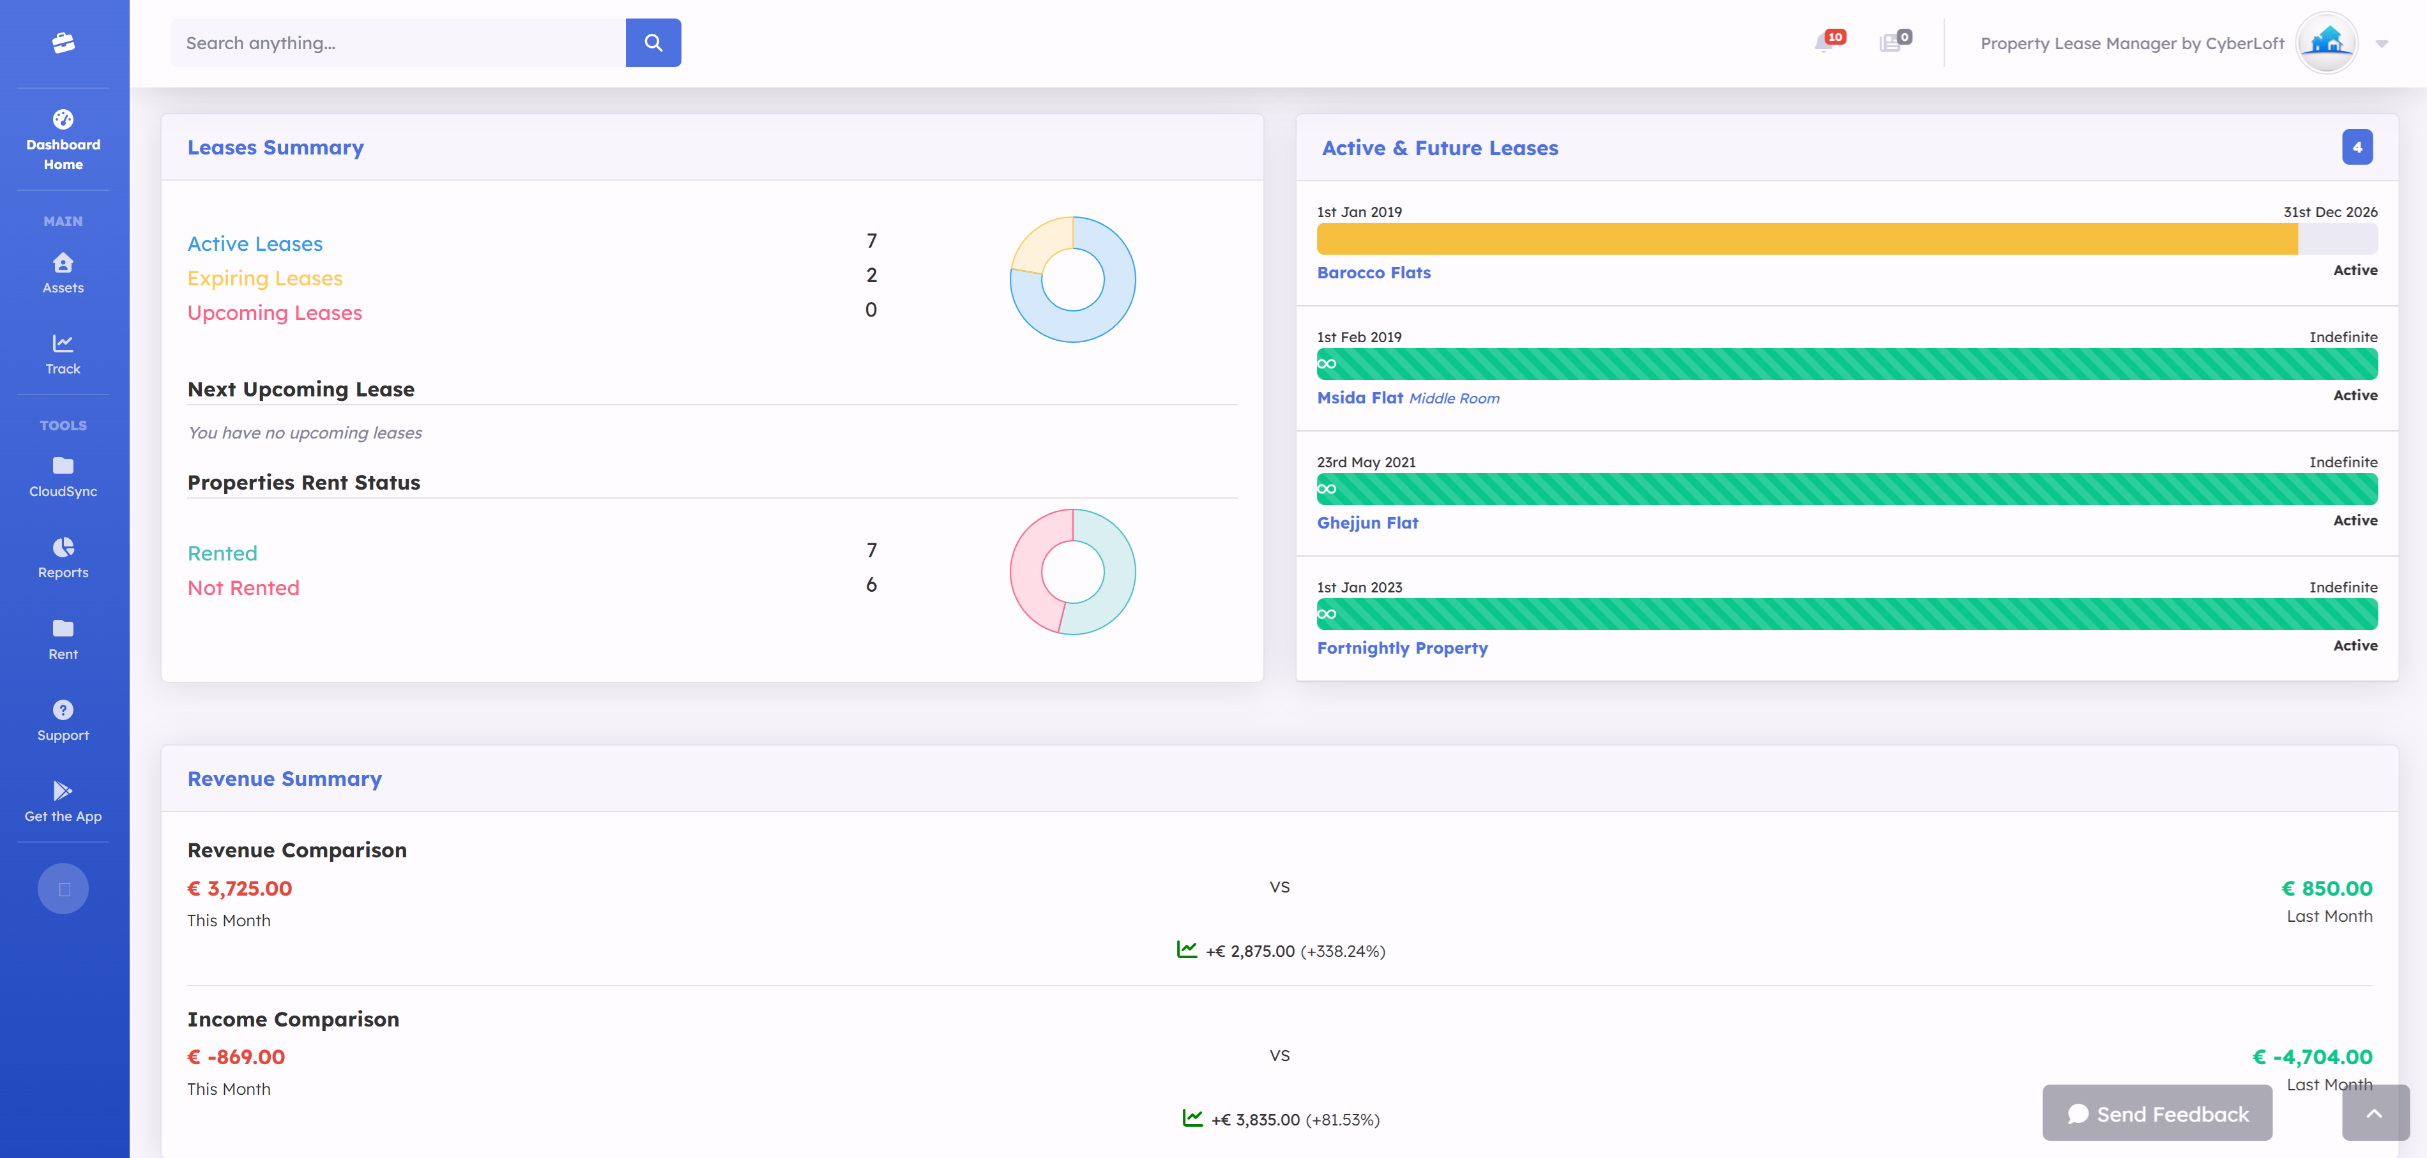This screenshot has width=2427, height=1158.
Task: Click Property Lease Manager by CyberLoft text
Action: [2132, 43]
